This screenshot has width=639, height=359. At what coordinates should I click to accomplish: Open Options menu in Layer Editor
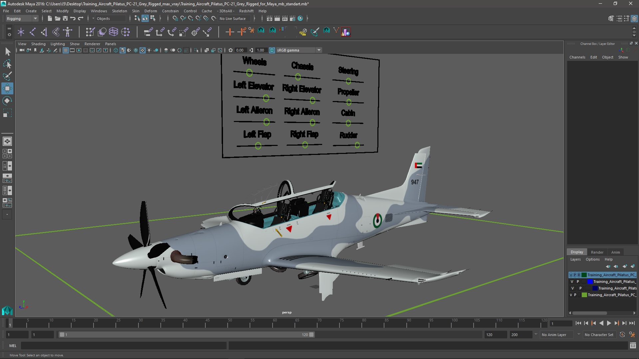pyautogui.click(x=592, y=259)
